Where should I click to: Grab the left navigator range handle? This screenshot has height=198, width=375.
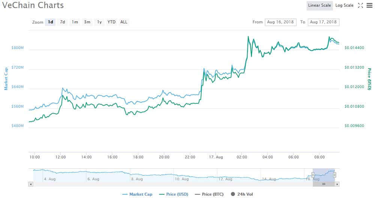(313, 175)
